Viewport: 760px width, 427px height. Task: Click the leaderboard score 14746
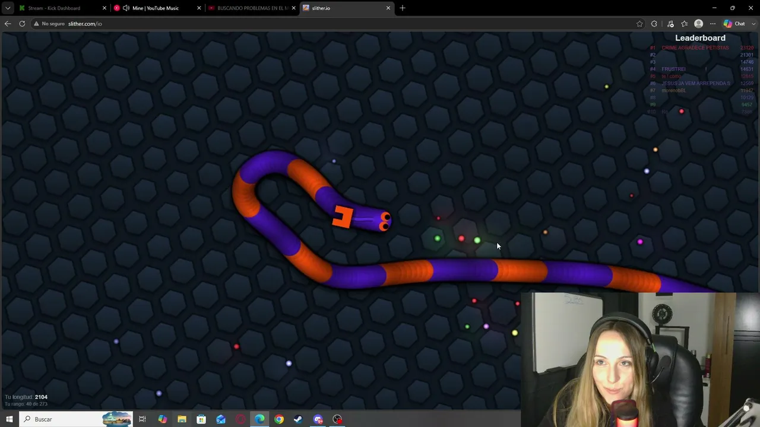[x=746, y=62]
